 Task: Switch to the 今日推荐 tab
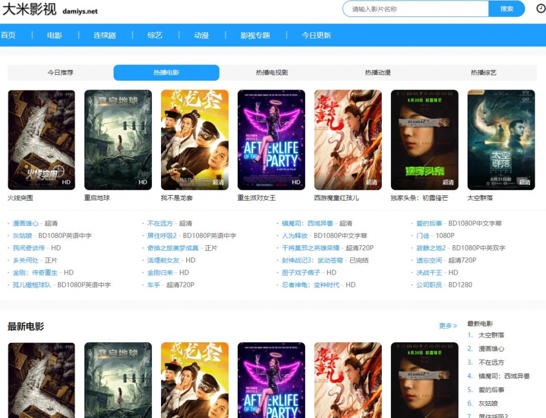(x=61, y=73)
